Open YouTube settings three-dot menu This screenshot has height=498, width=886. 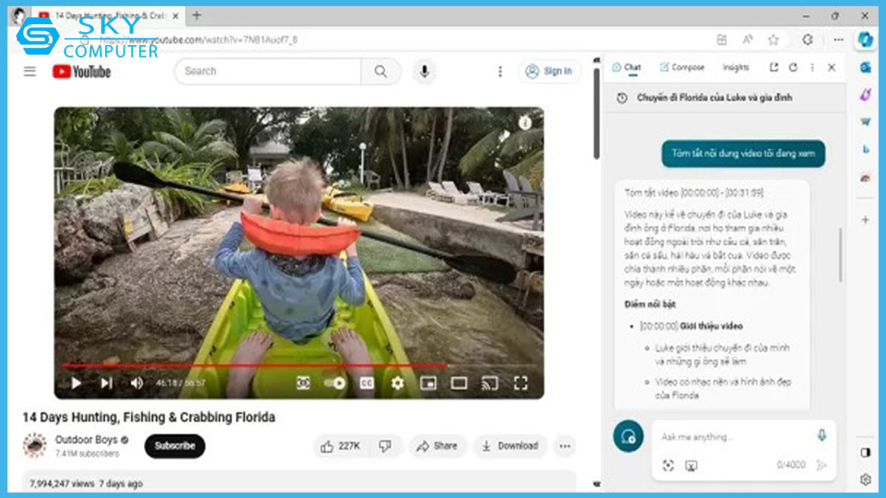click(500, 71)
